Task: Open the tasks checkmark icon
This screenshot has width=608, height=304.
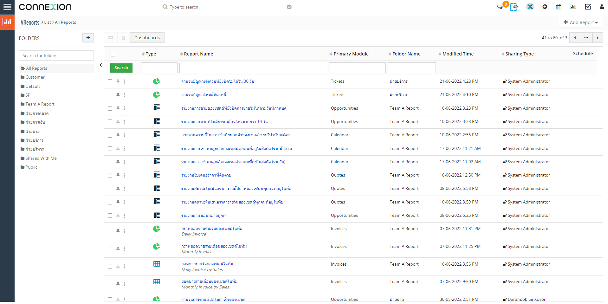Action: click(588, 7)
